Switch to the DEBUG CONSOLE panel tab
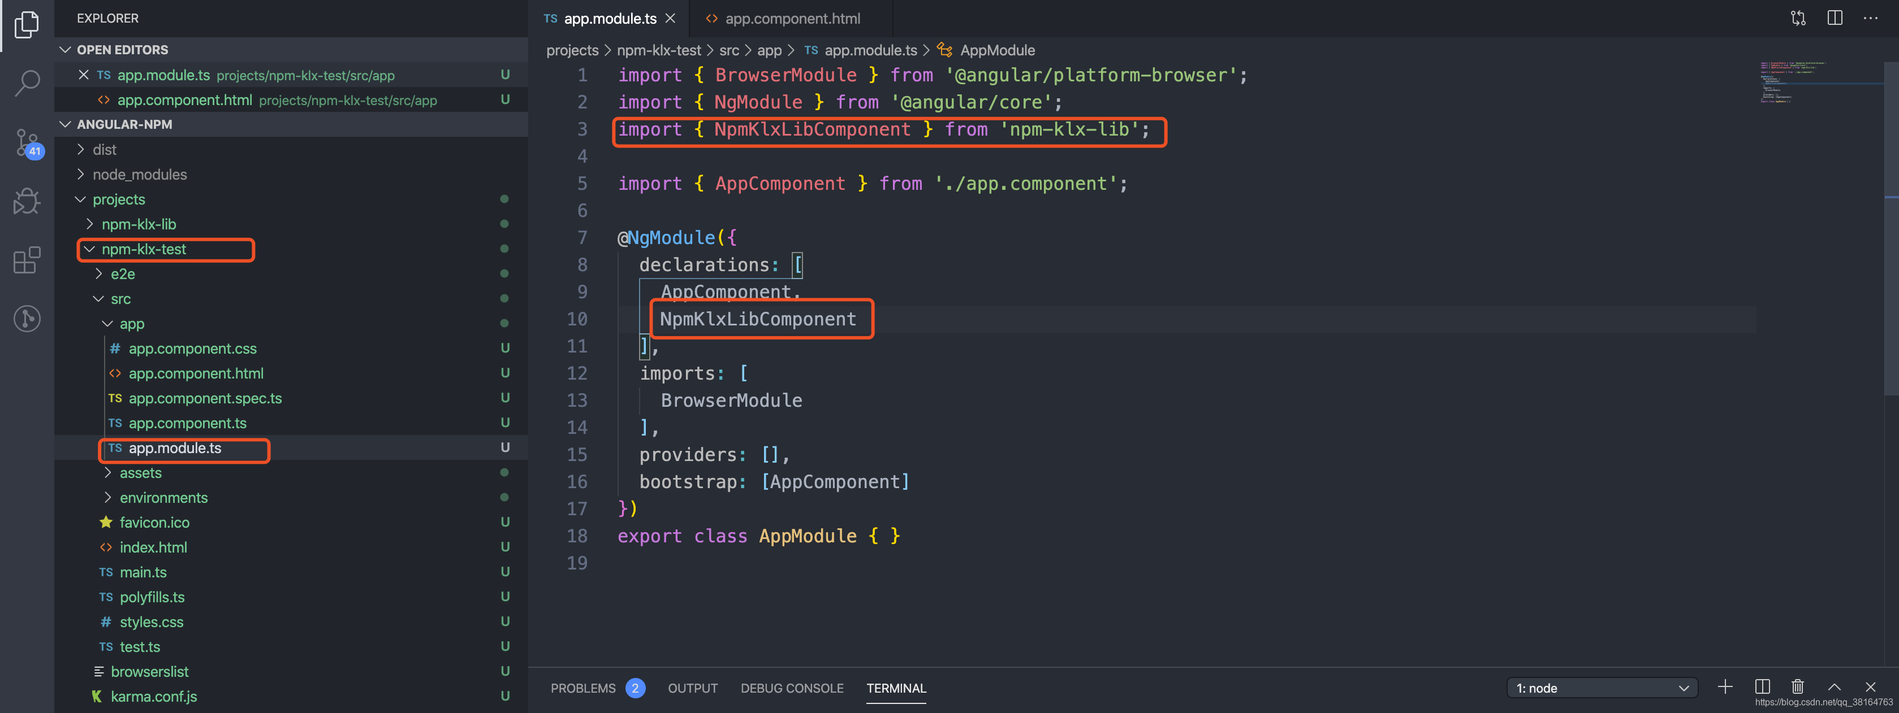1899x713 pixels. coord(792,688)
